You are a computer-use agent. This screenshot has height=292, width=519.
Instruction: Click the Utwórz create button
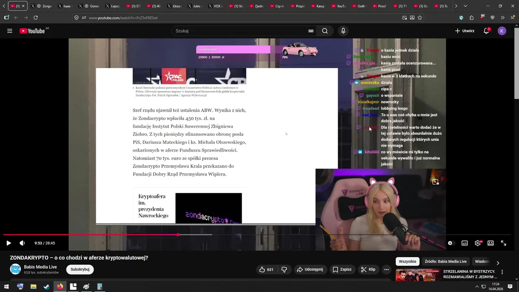coord(465,31)
